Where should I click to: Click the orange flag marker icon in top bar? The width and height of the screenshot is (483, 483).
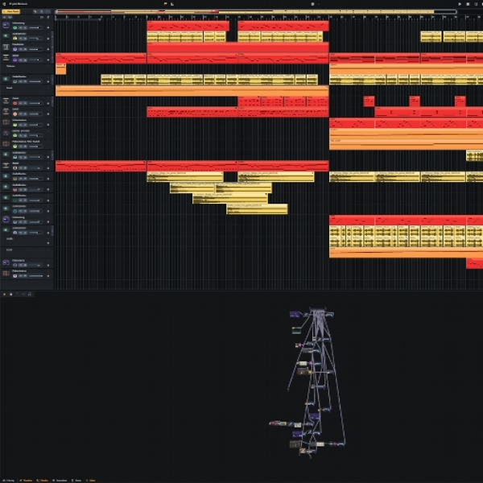(x=165, y=4)
